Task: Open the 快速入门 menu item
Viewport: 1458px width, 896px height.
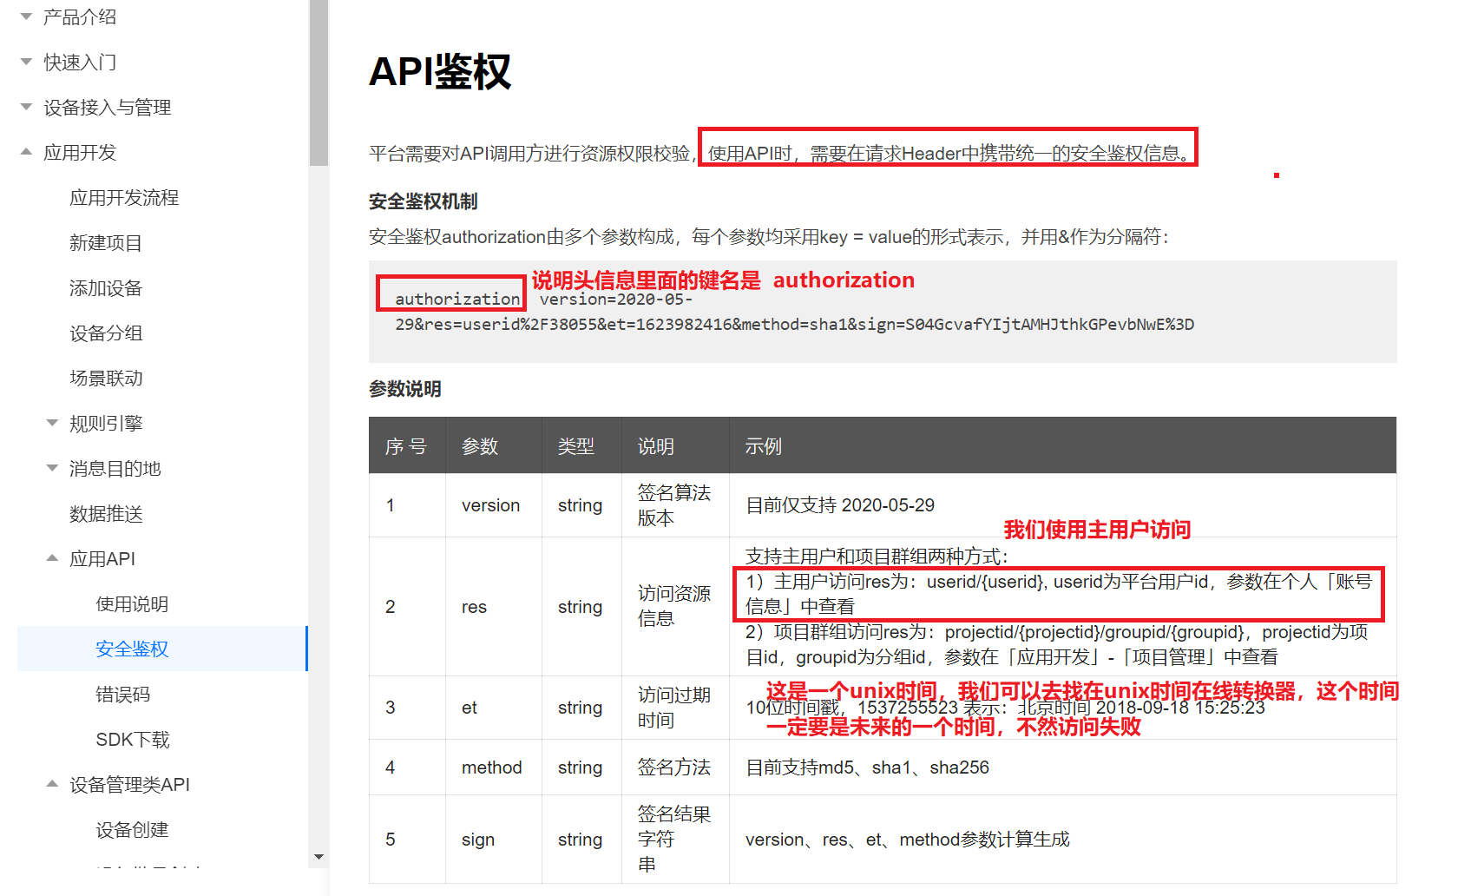Action: tap(80, 63)
